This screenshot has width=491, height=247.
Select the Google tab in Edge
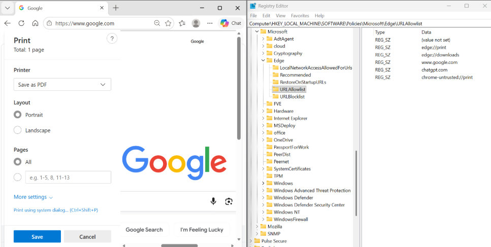click(61, 8)
